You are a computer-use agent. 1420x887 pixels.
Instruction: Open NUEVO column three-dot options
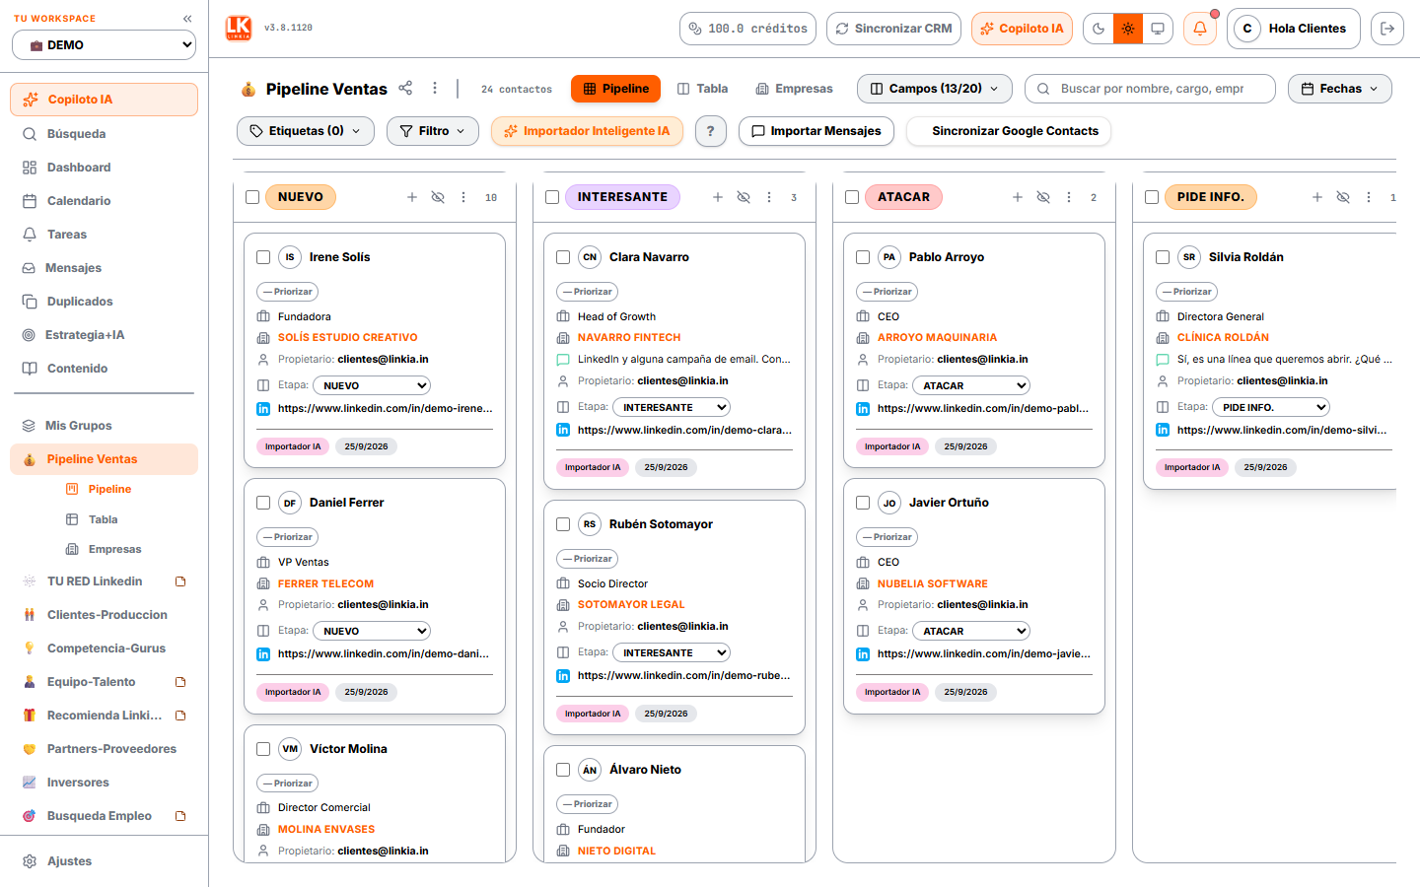click(x=463, y=197)
